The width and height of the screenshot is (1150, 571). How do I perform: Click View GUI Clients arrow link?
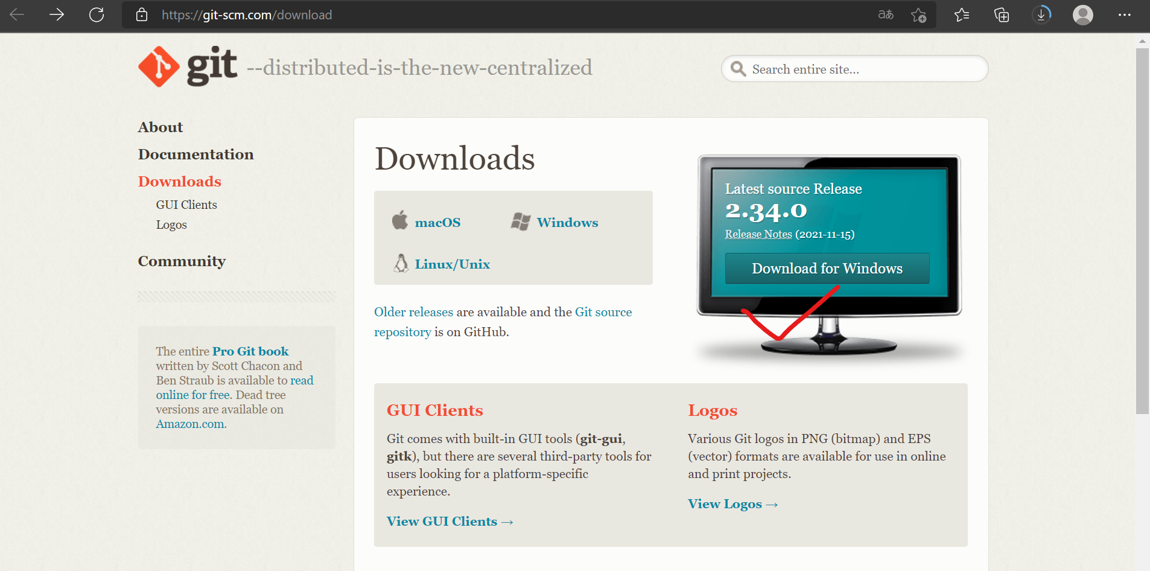pos(450,522)
